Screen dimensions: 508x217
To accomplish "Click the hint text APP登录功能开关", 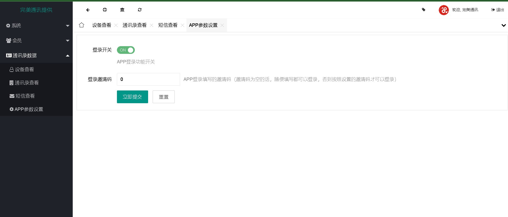I will coord(136,62).
